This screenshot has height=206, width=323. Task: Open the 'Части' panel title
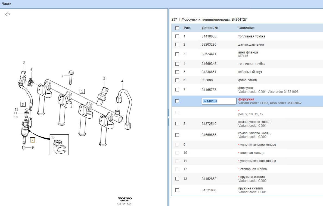point(7,4)
